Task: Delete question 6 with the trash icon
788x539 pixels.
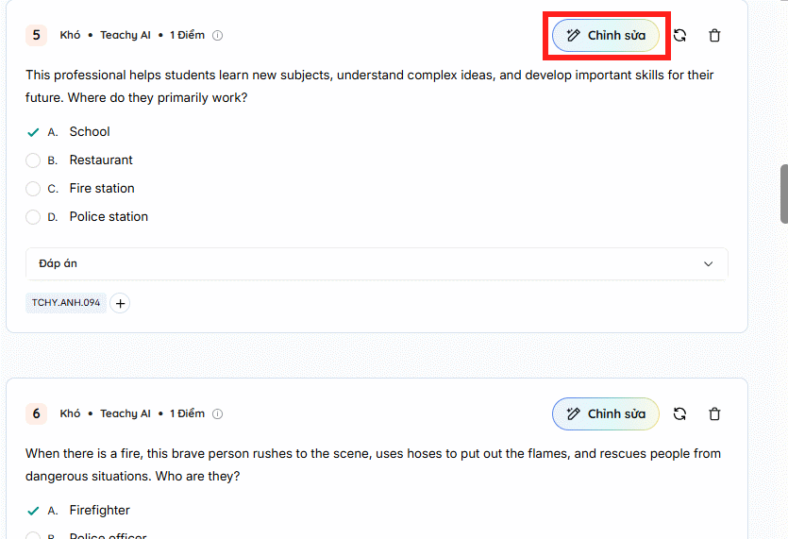Action: click(x=714, y=413)
